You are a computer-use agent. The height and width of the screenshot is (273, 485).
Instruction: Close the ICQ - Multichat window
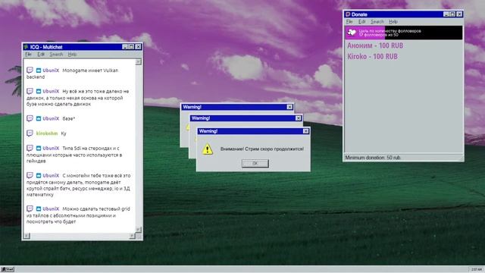pyautogui.click(x=138, y=47)
